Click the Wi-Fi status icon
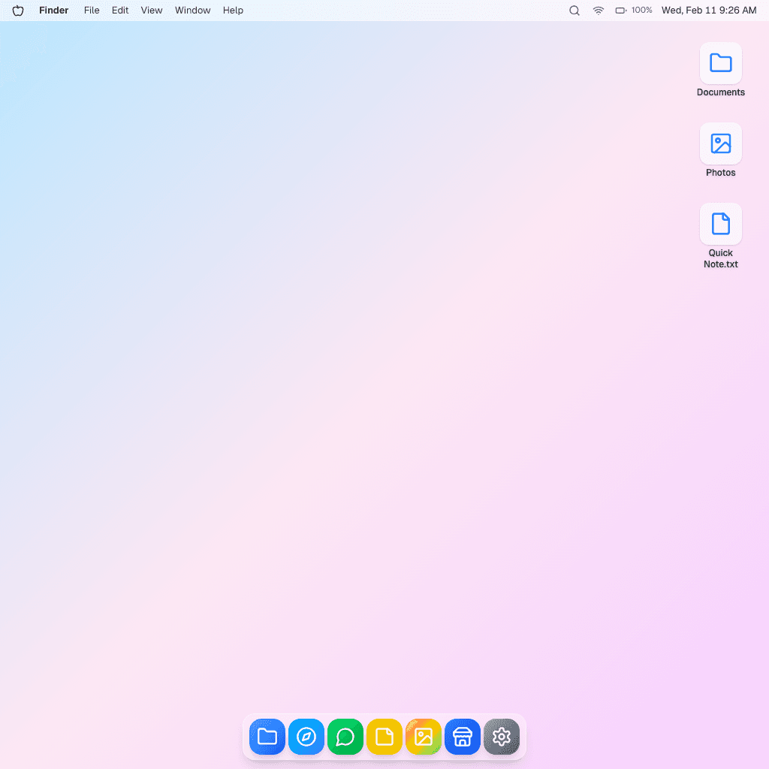 pos(598,11)
